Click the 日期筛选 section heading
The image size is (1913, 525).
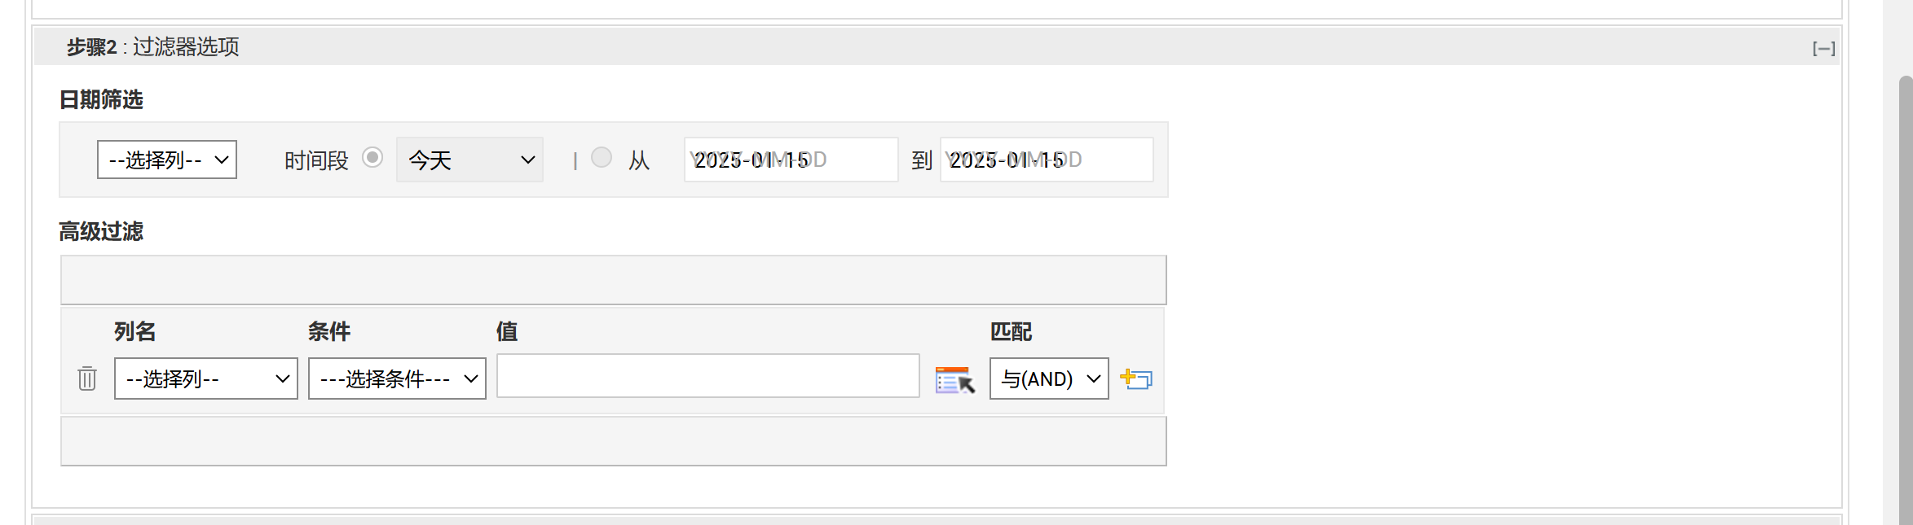coord(101,99)
